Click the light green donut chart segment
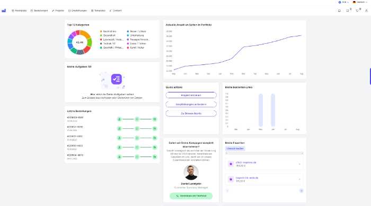This screenshot has width=371, height=206. point(90,42)
